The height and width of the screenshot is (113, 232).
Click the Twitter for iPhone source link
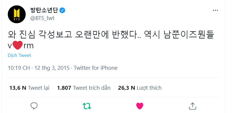coord(96,68)
